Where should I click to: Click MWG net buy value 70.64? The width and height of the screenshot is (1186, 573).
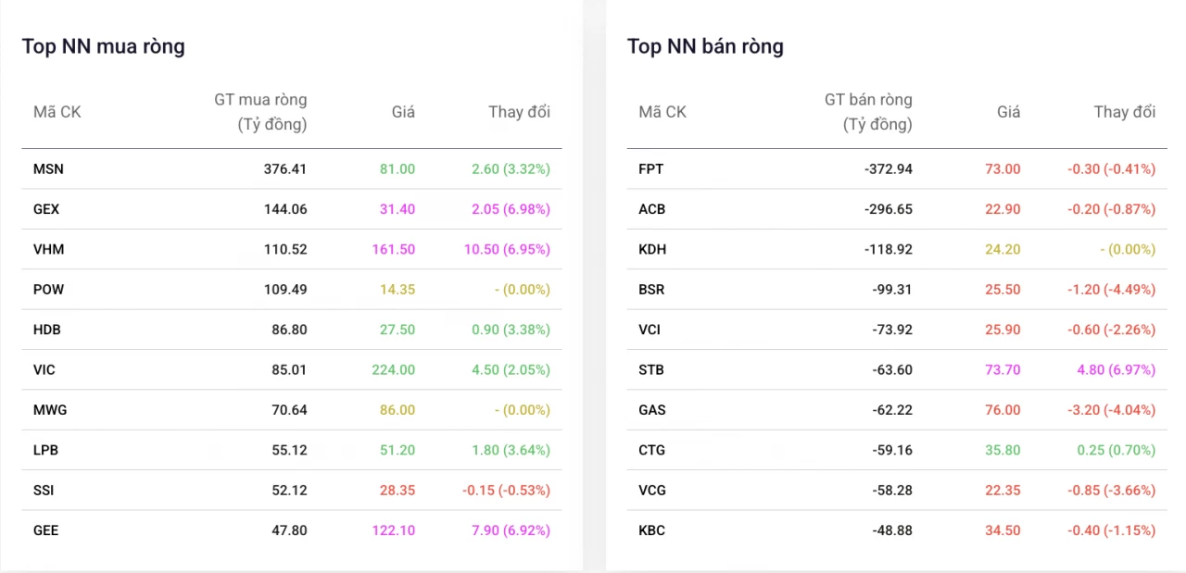point(289,410)
